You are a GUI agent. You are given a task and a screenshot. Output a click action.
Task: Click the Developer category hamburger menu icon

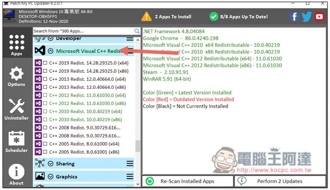[130, 39]
